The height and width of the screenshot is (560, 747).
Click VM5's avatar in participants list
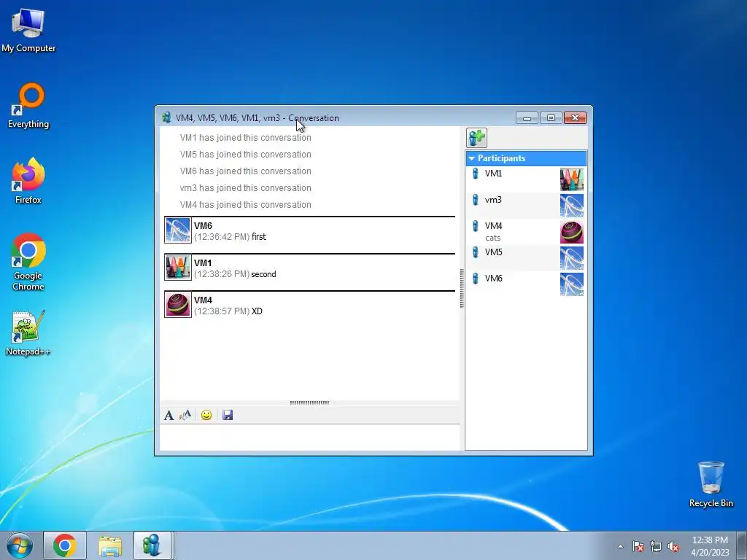(572, 258)
